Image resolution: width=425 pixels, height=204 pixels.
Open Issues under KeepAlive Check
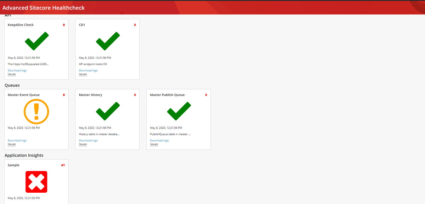pos(12,74)
